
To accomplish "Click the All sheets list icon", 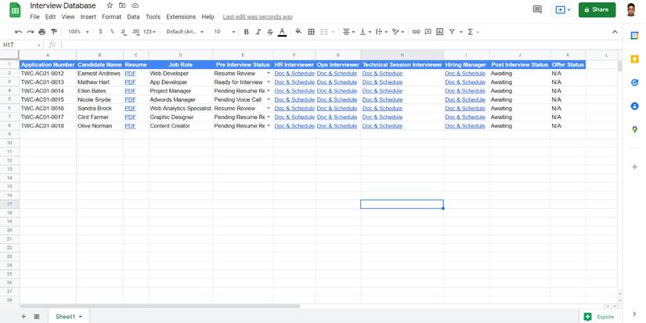I will (37, 317).
